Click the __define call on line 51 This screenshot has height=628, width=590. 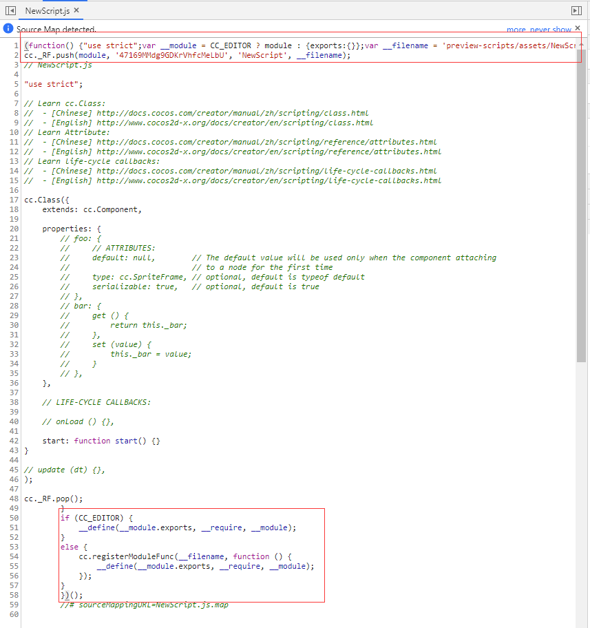[x=187, y=527]
